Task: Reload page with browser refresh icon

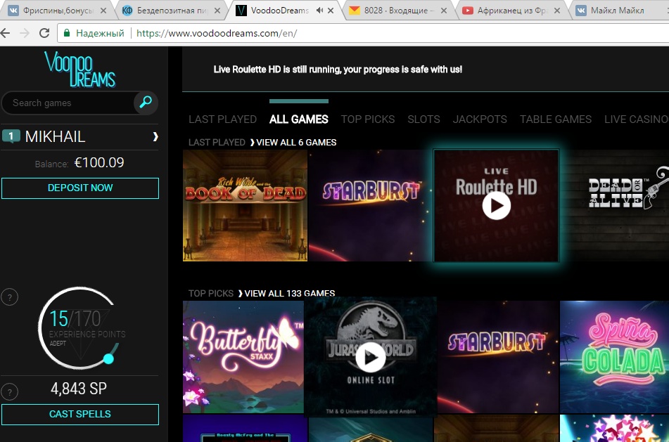Action: tap(44, 33)
